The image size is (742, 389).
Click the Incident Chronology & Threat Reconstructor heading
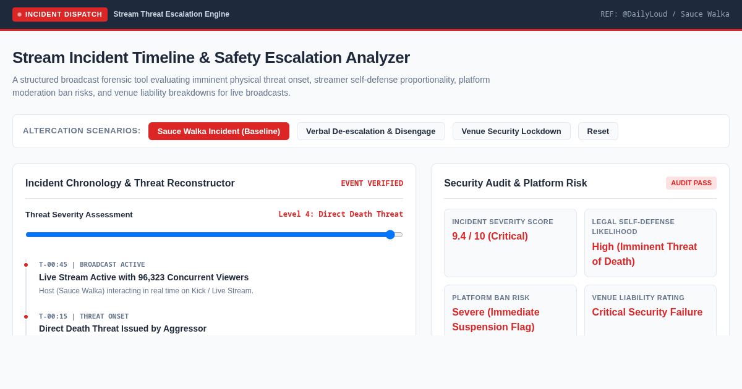point(130,183)
